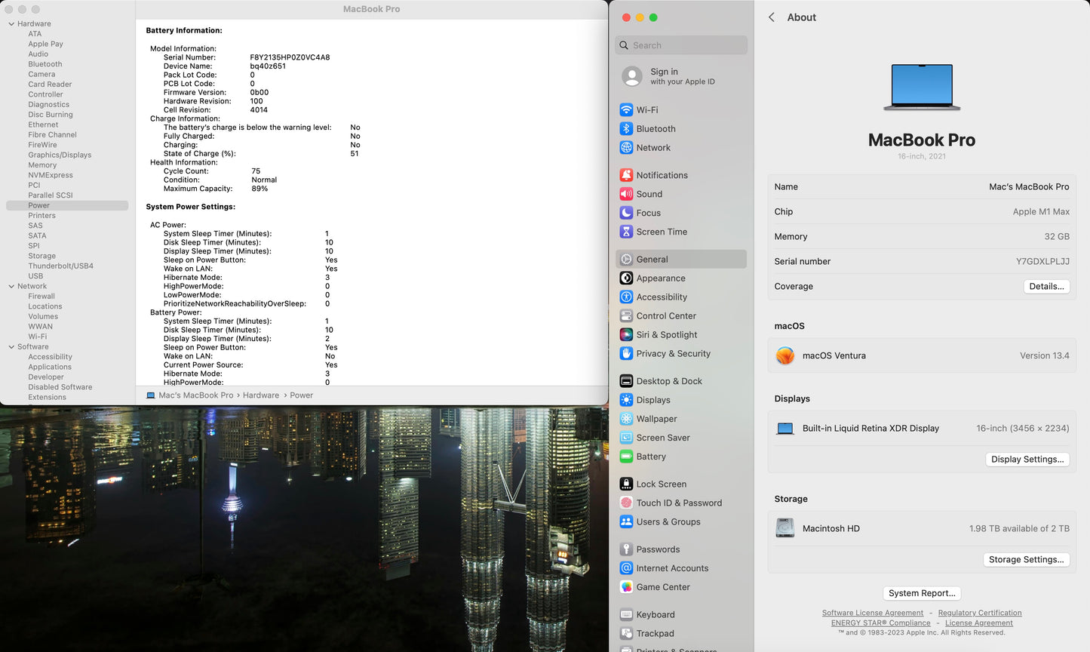Click the System Settings Search field
Viewport: 1090px width, 652px height.
point(681,45)
